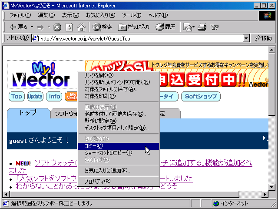Select the ソフトウォッチ tab
Screen dimensions: 278x209
click(64, 113)
